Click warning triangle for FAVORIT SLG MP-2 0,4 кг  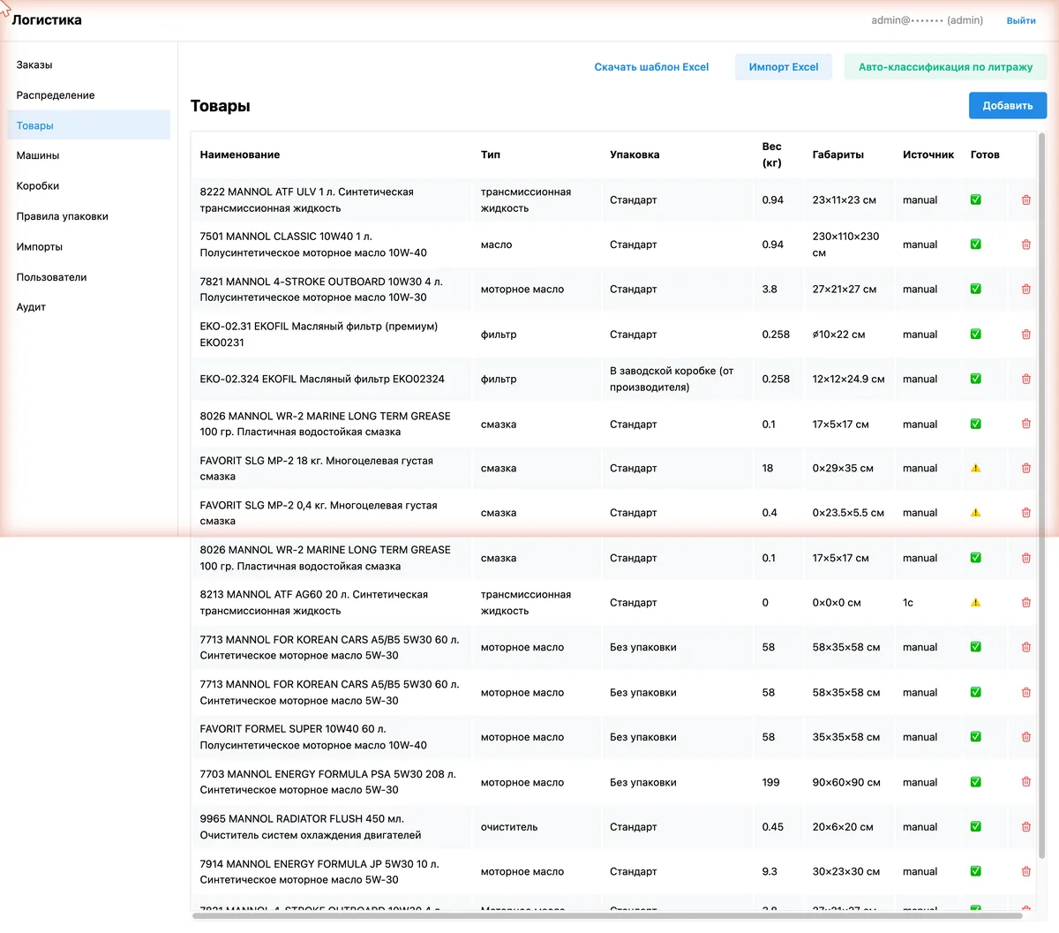[975, 513]
